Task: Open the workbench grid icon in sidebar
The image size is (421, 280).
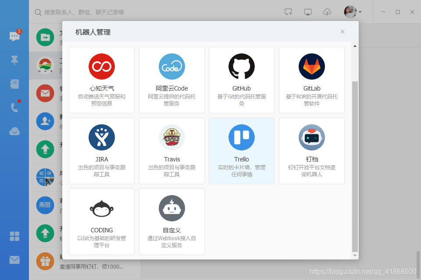Action: (14, 236)
